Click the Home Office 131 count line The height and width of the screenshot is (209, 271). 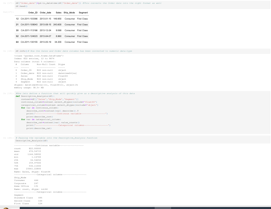coord(26,186)
